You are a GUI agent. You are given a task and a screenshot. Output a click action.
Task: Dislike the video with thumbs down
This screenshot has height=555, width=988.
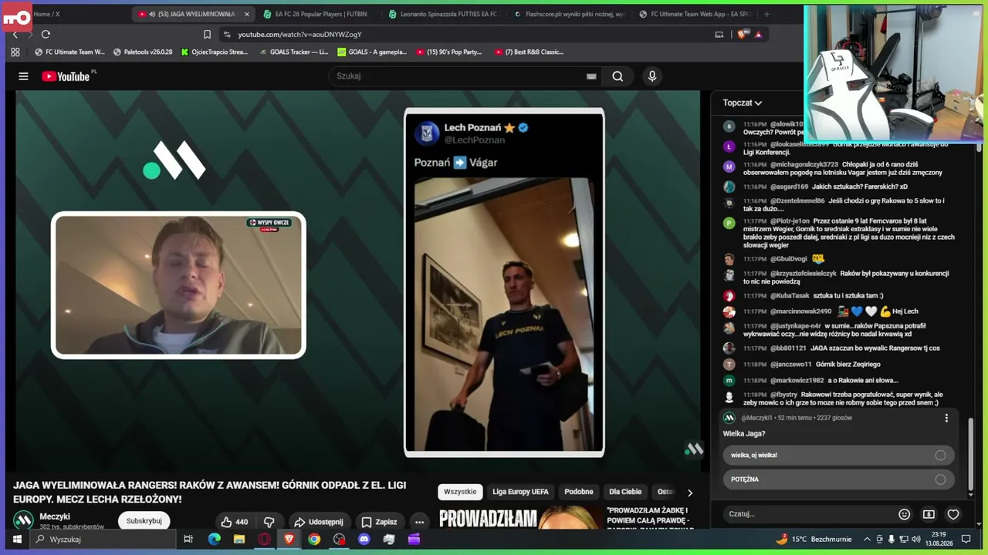tap(269, 522)
